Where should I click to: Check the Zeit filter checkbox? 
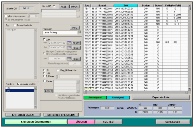coord(44,40)
